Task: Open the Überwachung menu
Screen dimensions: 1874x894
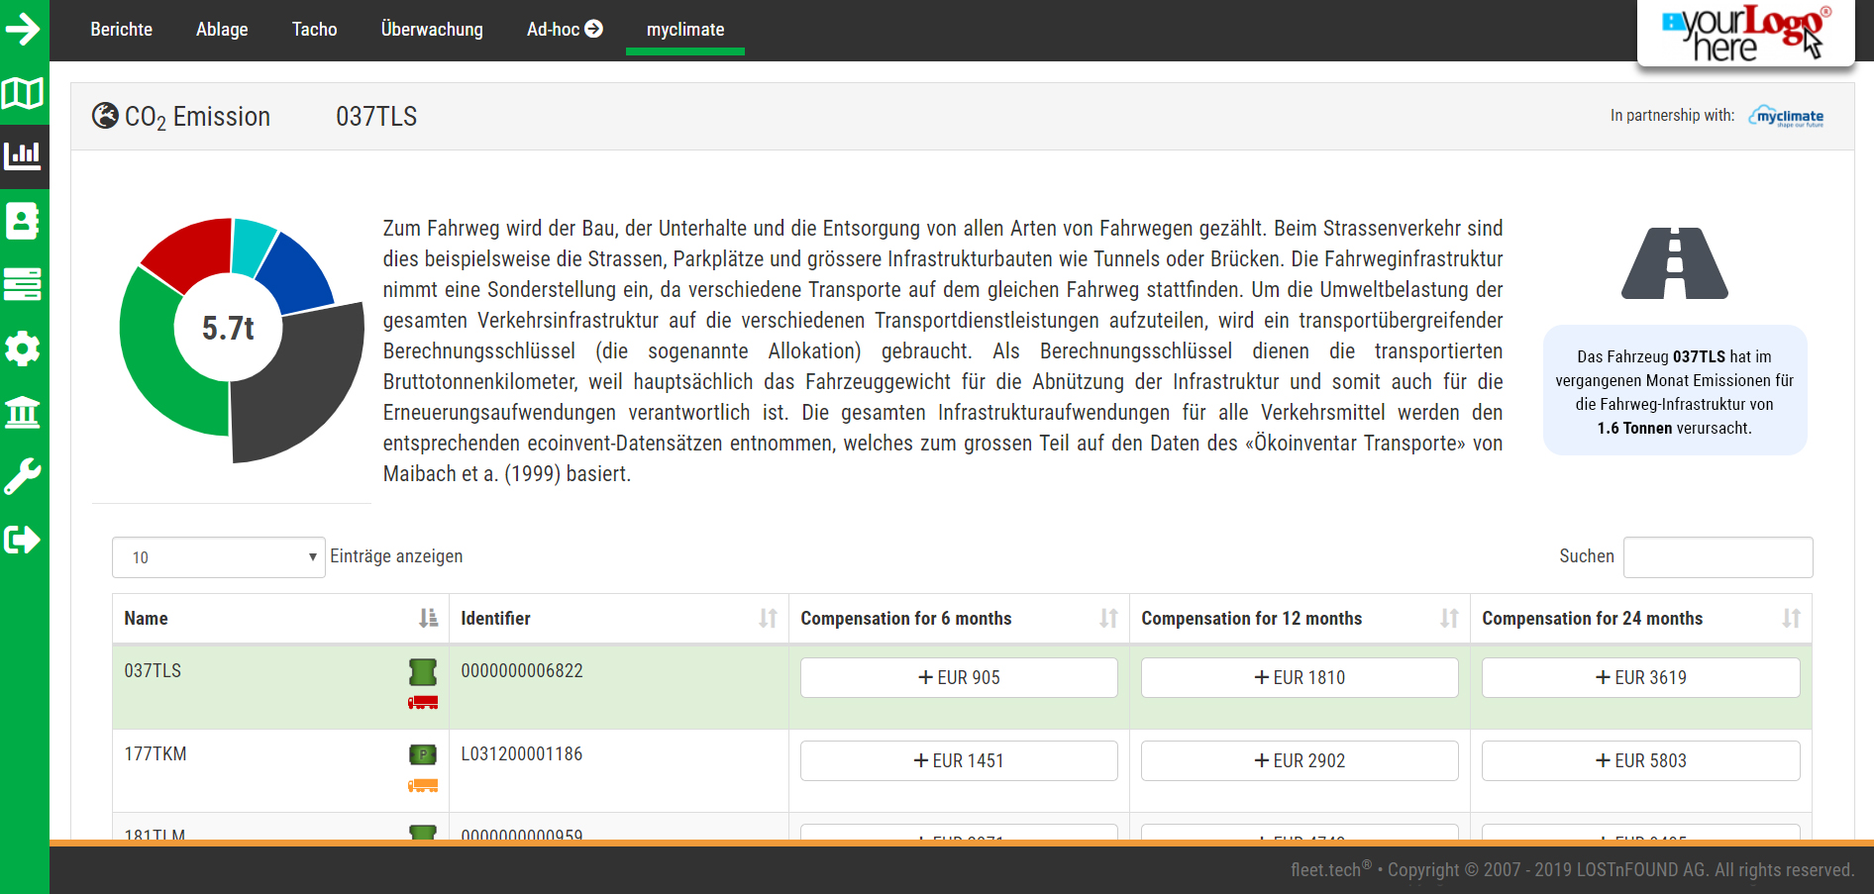Action: tap(432, 30)
